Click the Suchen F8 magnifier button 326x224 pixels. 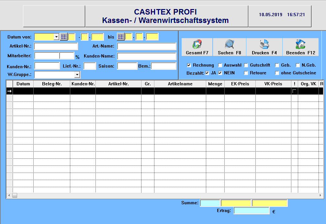[x=229, y=47]
